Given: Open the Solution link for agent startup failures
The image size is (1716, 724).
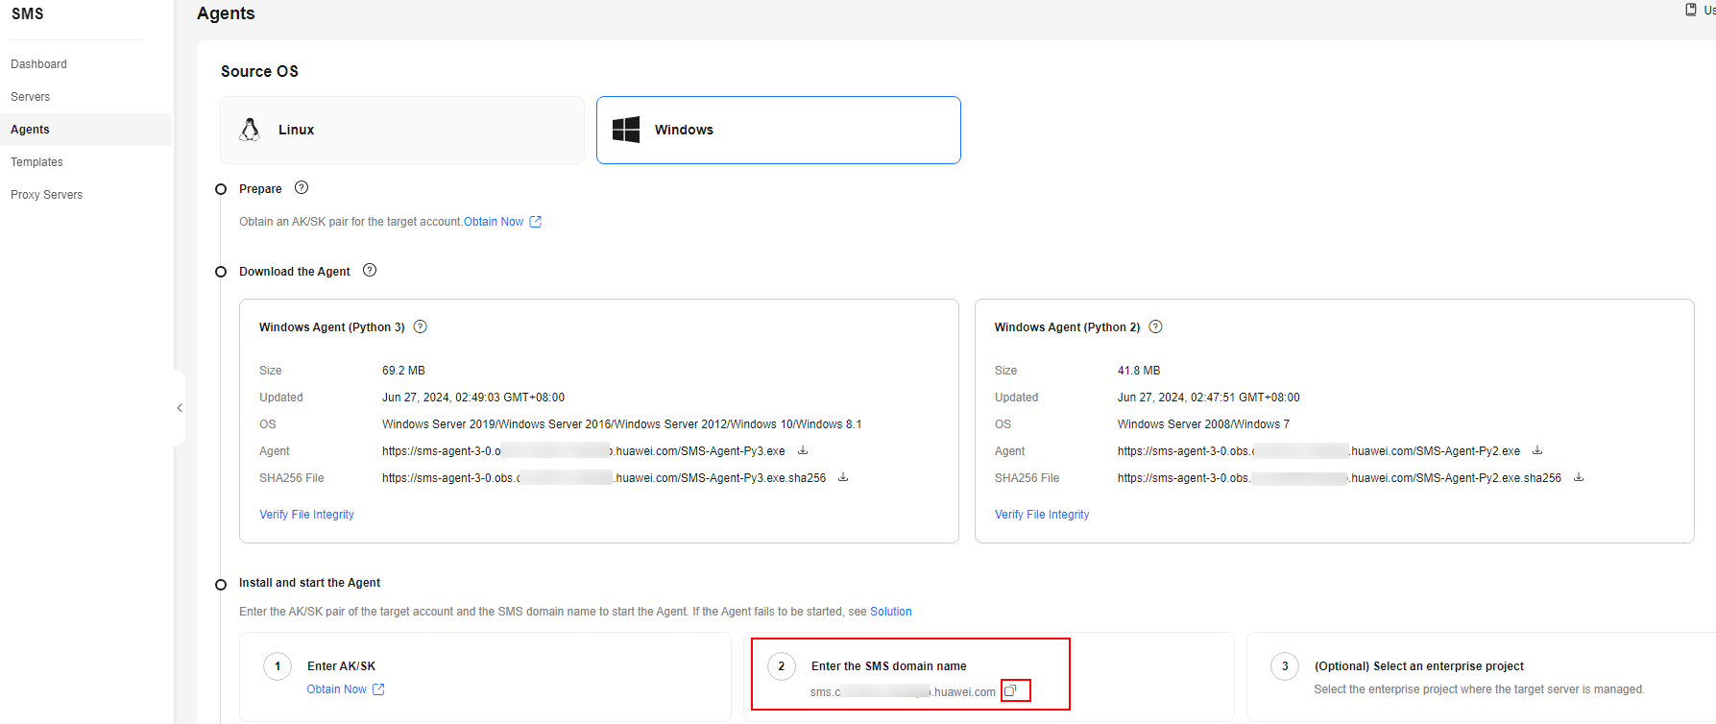Looking at the screenshot, I should [x=891, y=612].
